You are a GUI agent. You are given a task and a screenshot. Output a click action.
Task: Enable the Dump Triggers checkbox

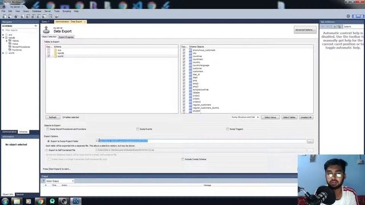click(228, 129)
